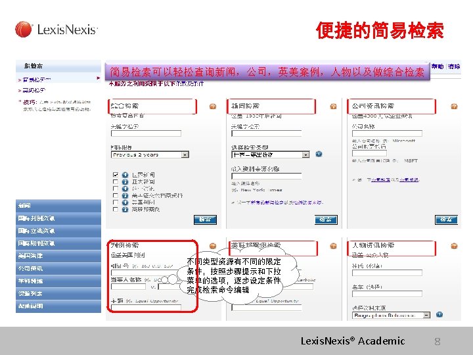Check the 亚太新闻 checkbox
Viewport: 473px width, 355px height.
[115, 181]
